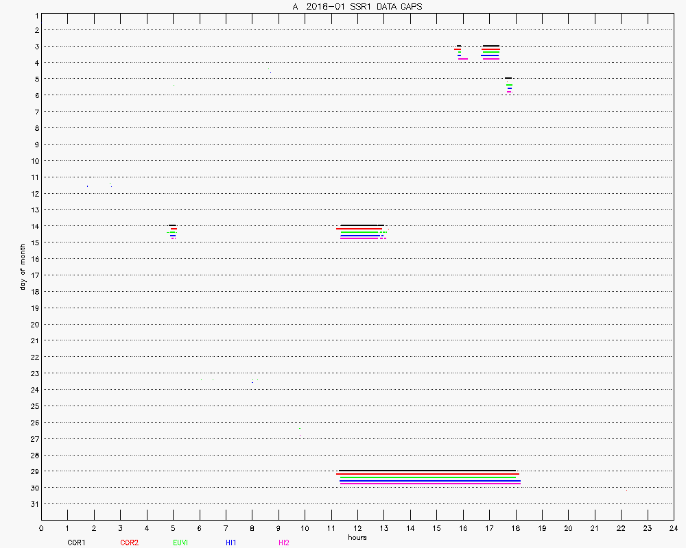
Task: Select black COR1 bar on day 3 near hour 17
Action: [x=490, y=46]
